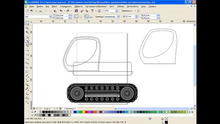The width and height of the screenshot is (220, 124).
Task: Click the Search content icon
Action: pos(76,11)
